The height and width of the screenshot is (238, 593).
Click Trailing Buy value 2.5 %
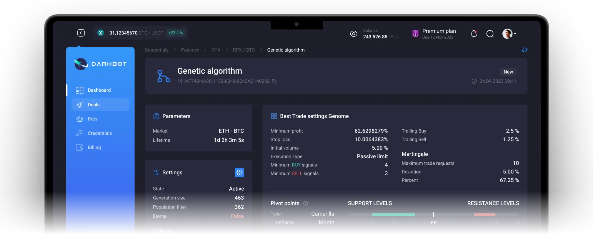click(512, 131)
